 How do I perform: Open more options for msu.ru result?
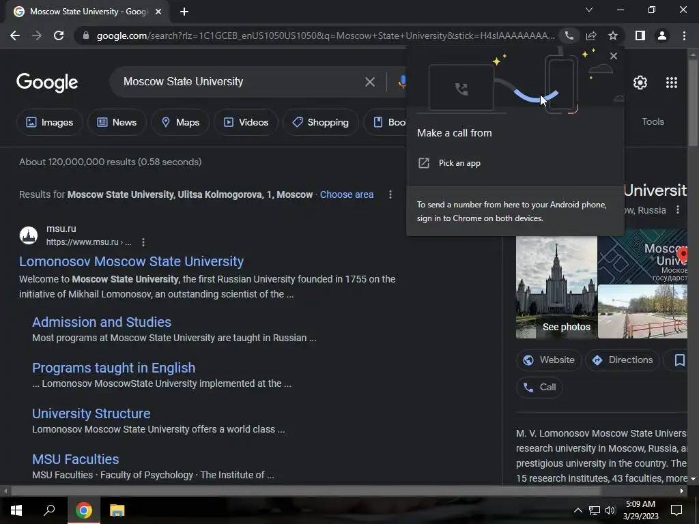coord(143,242)
